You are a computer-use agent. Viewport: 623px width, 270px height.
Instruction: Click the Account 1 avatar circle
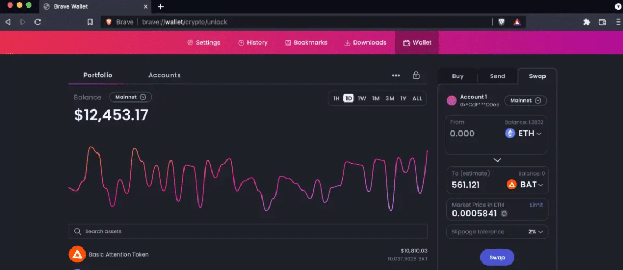(451, 101)
